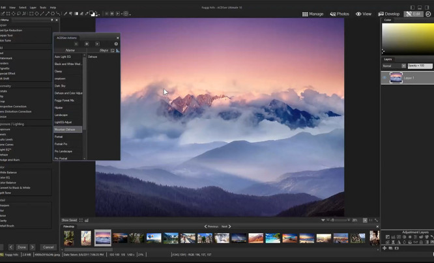This screenshot has height=263, width=434.
Task: Select the gradient tool
Action: (x=76, y=14)
